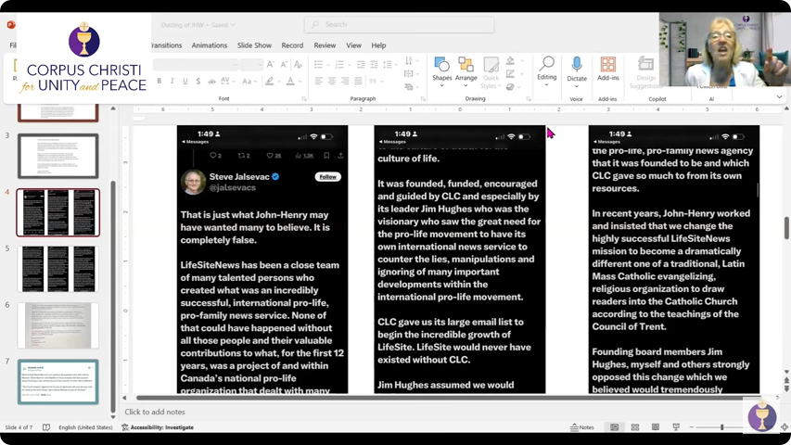Open the Transitions tab
791x445 pixels.
tap(166, 45)
